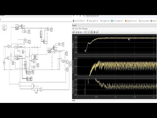Image resolution: width=157 pixels, height=118 pixels.
Task: Click the browser reload button
Action: pos(80,16)
